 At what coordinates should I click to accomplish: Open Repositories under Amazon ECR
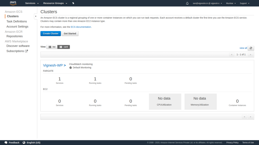pyautogui.click(x=14, y=36)
